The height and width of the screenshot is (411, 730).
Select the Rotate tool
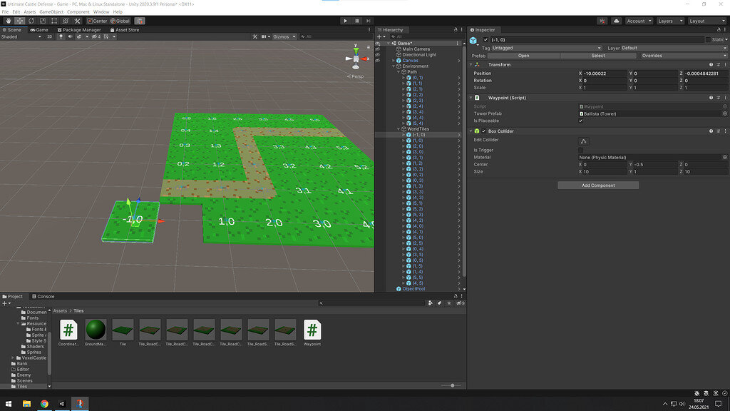click(31, 21)
